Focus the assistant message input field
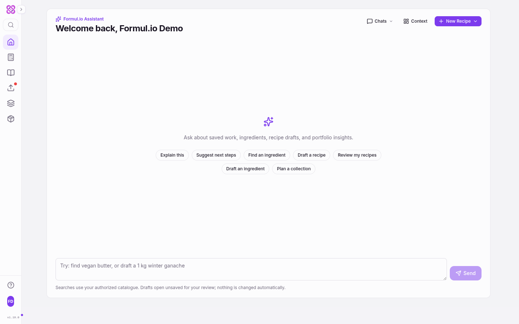Viewport: 519px width, 324px height. click(251, 269)
